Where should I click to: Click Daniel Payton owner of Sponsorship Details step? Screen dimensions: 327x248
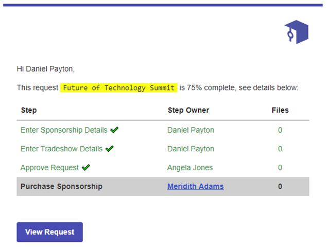click(x=191, y=130)
